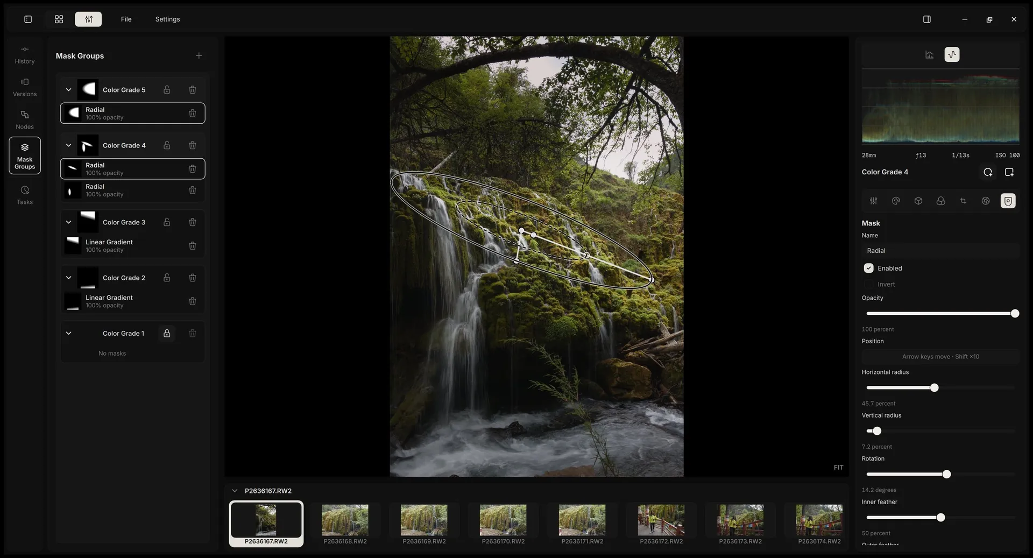Screen dimensions: 1033x558
Task: Collapse the P2636167.RW2 filmstrip
Action: (235, 491)
